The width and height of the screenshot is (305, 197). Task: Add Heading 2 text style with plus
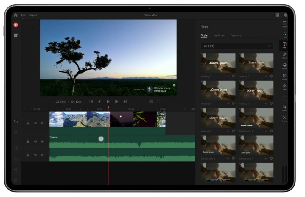click(x=266, y=76)
